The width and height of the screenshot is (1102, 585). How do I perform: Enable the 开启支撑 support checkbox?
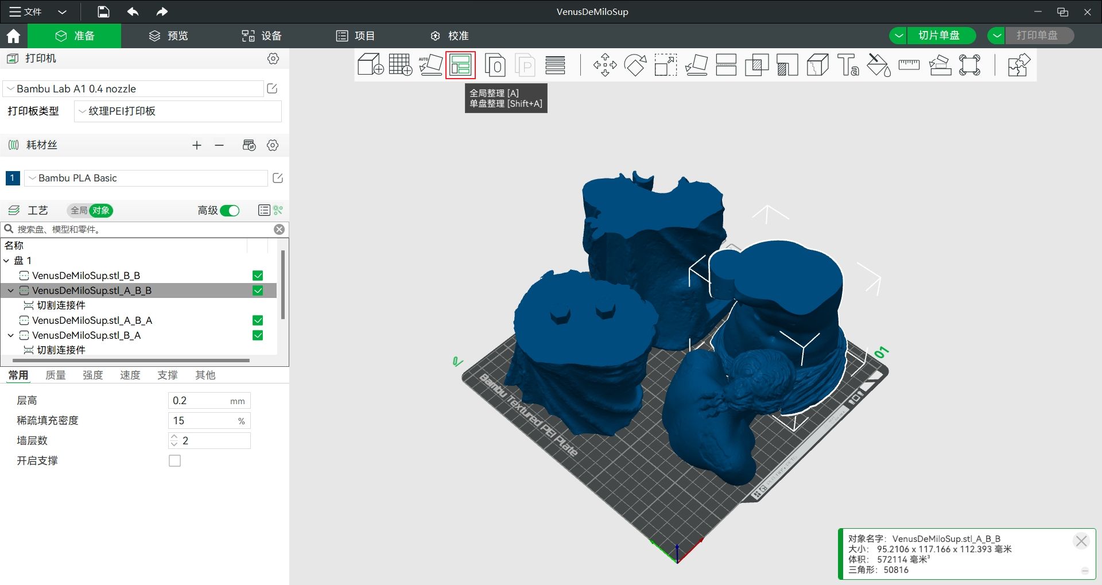(175, 461)
